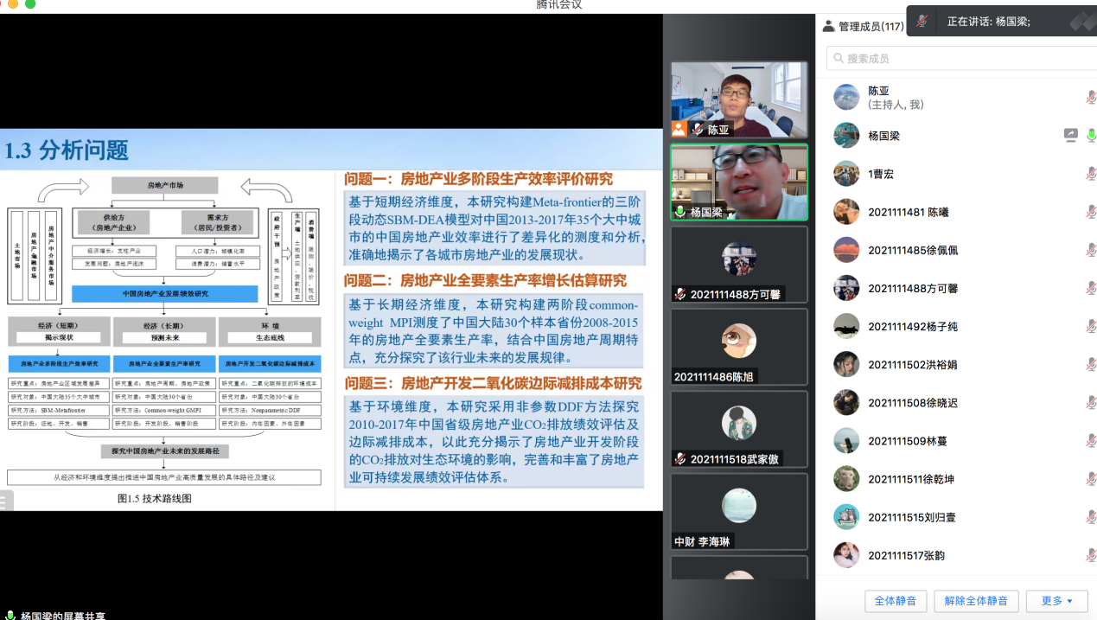Click the muted mic icon in speaking banner
The image size is (1097, 620).
922,22
